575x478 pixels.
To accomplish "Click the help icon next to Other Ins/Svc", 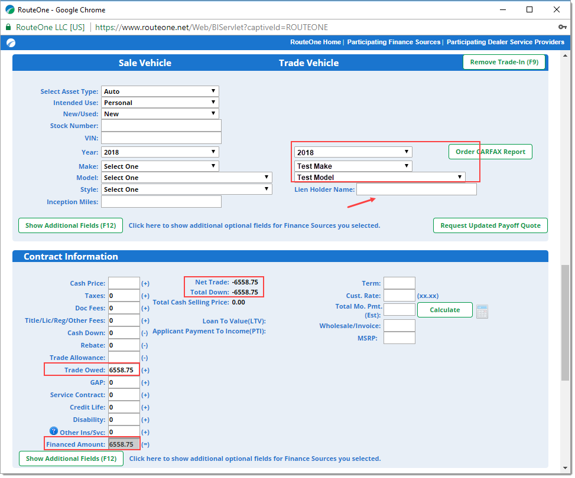I will pos(54,431).
